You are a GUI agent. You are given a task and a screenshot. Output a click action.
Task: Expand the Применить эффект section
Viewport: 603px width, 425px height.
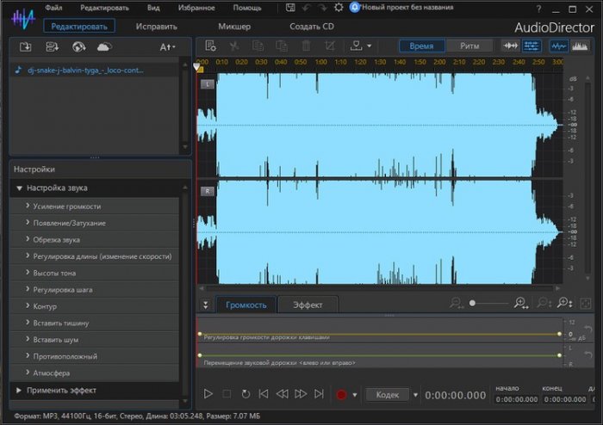tap(61, 391)
